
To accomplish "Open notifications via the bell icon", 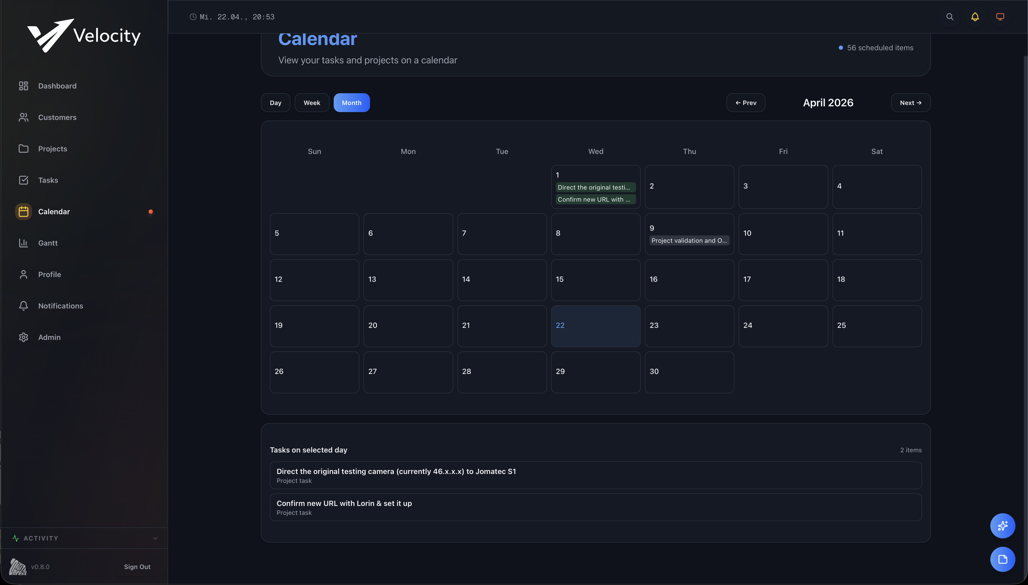I will [975, 17].
